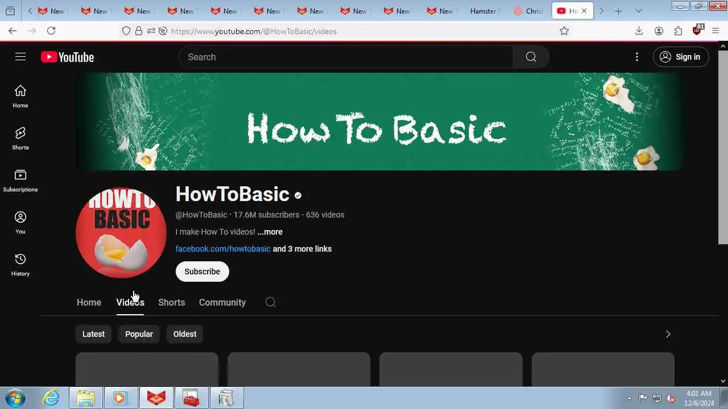Click the HowToBasic channel banner
Image resolution: width=728 pixels, height=409 pixels.
click(x=379, y=122)
